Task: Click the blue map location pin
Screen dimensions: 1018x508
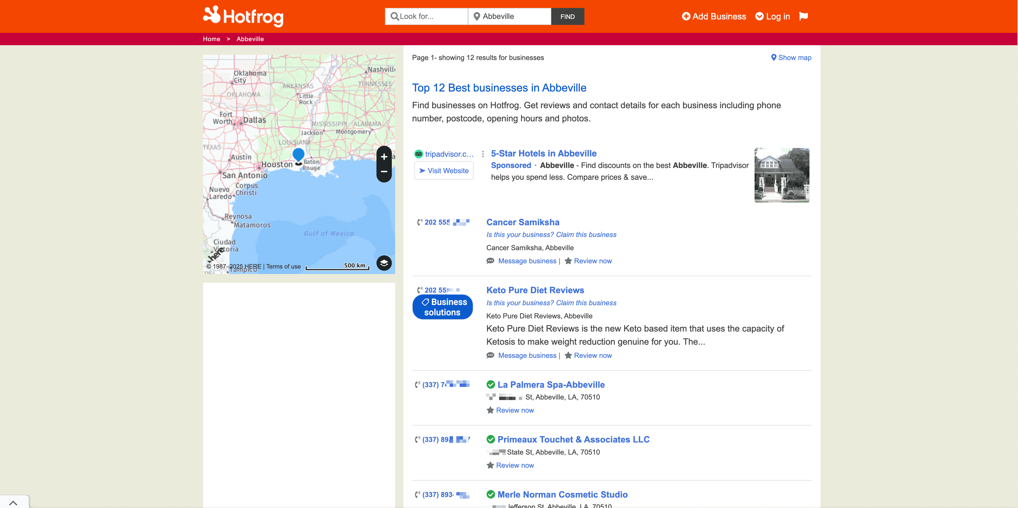Action: pyautogui.click(x=298, y=154)
